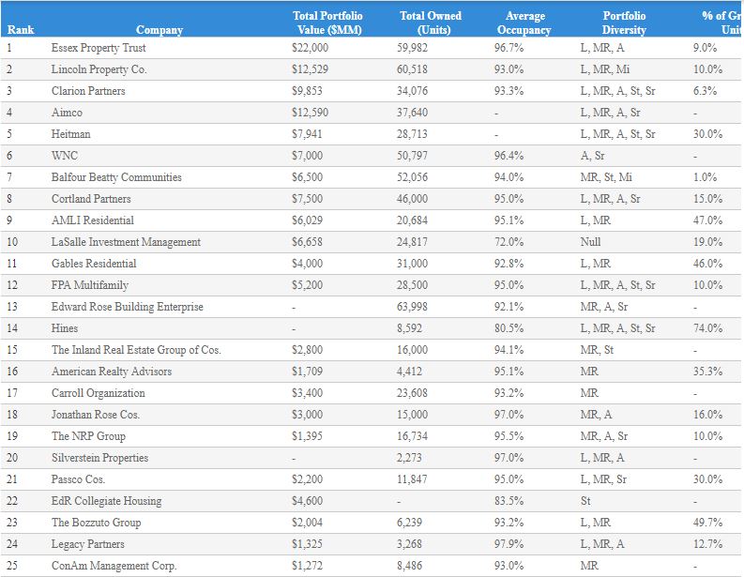Click the $22,000 portfolio value
This screenshot has width=744, height=577.
(x=310, y=48)
